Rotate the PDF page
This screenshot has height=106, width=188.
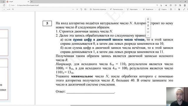click(x=81, y=9)
